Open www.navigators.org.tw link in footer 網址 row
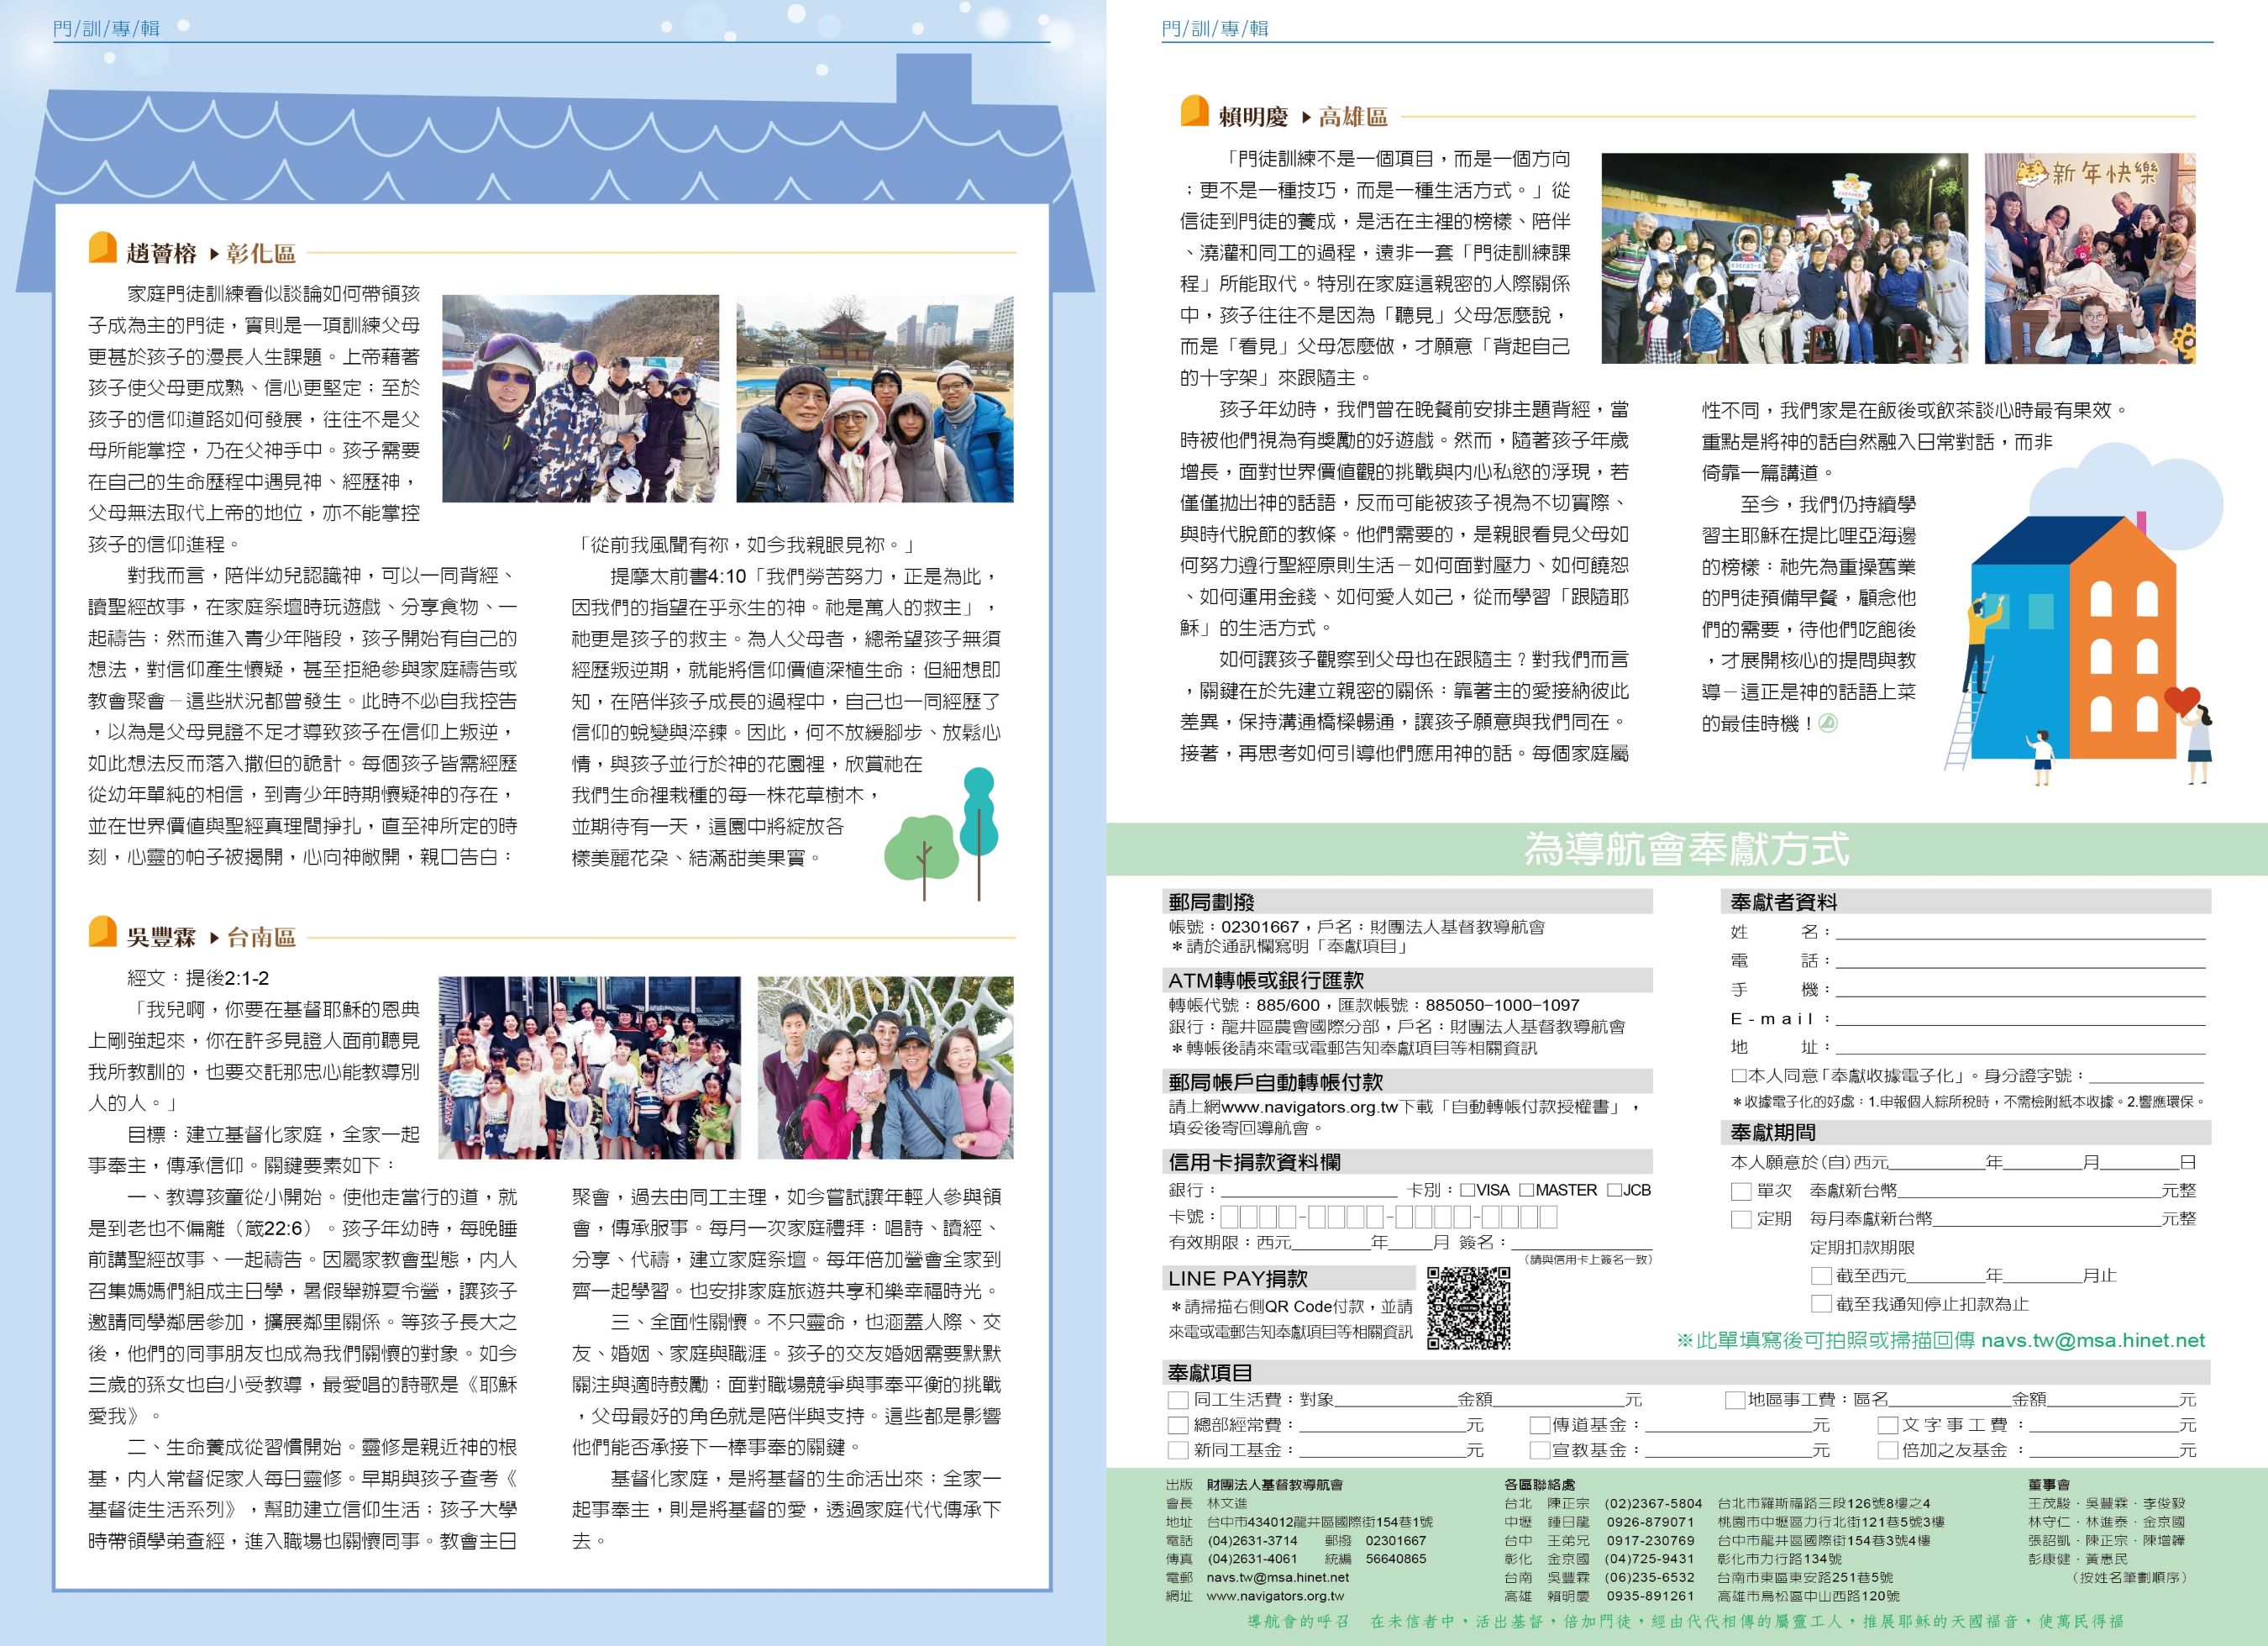This screenshot has height=1646, width=2268. [x=1275, y=1596]
